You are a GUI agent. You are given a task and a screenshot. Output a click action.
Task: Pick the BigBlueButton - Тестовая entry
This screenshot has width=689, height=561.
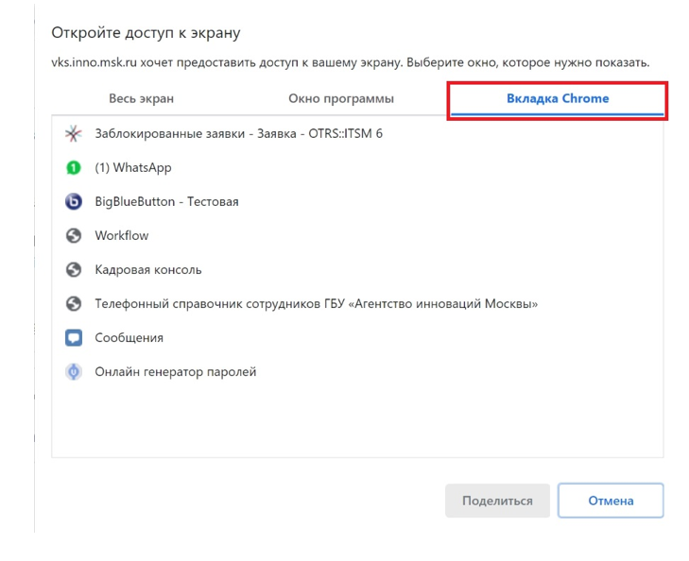(166, 202)
